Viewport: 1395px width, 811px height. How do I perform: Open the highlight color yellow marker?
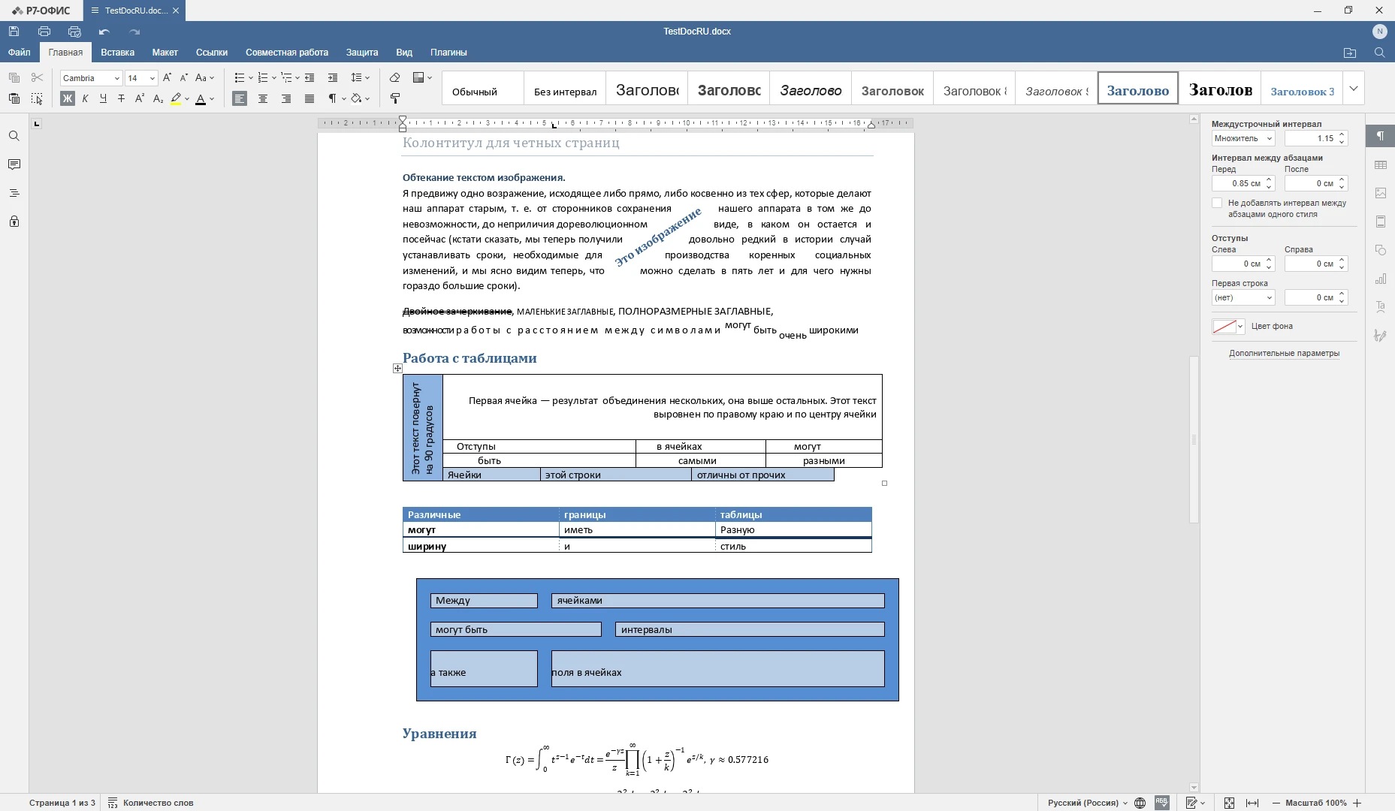(176, 98)
